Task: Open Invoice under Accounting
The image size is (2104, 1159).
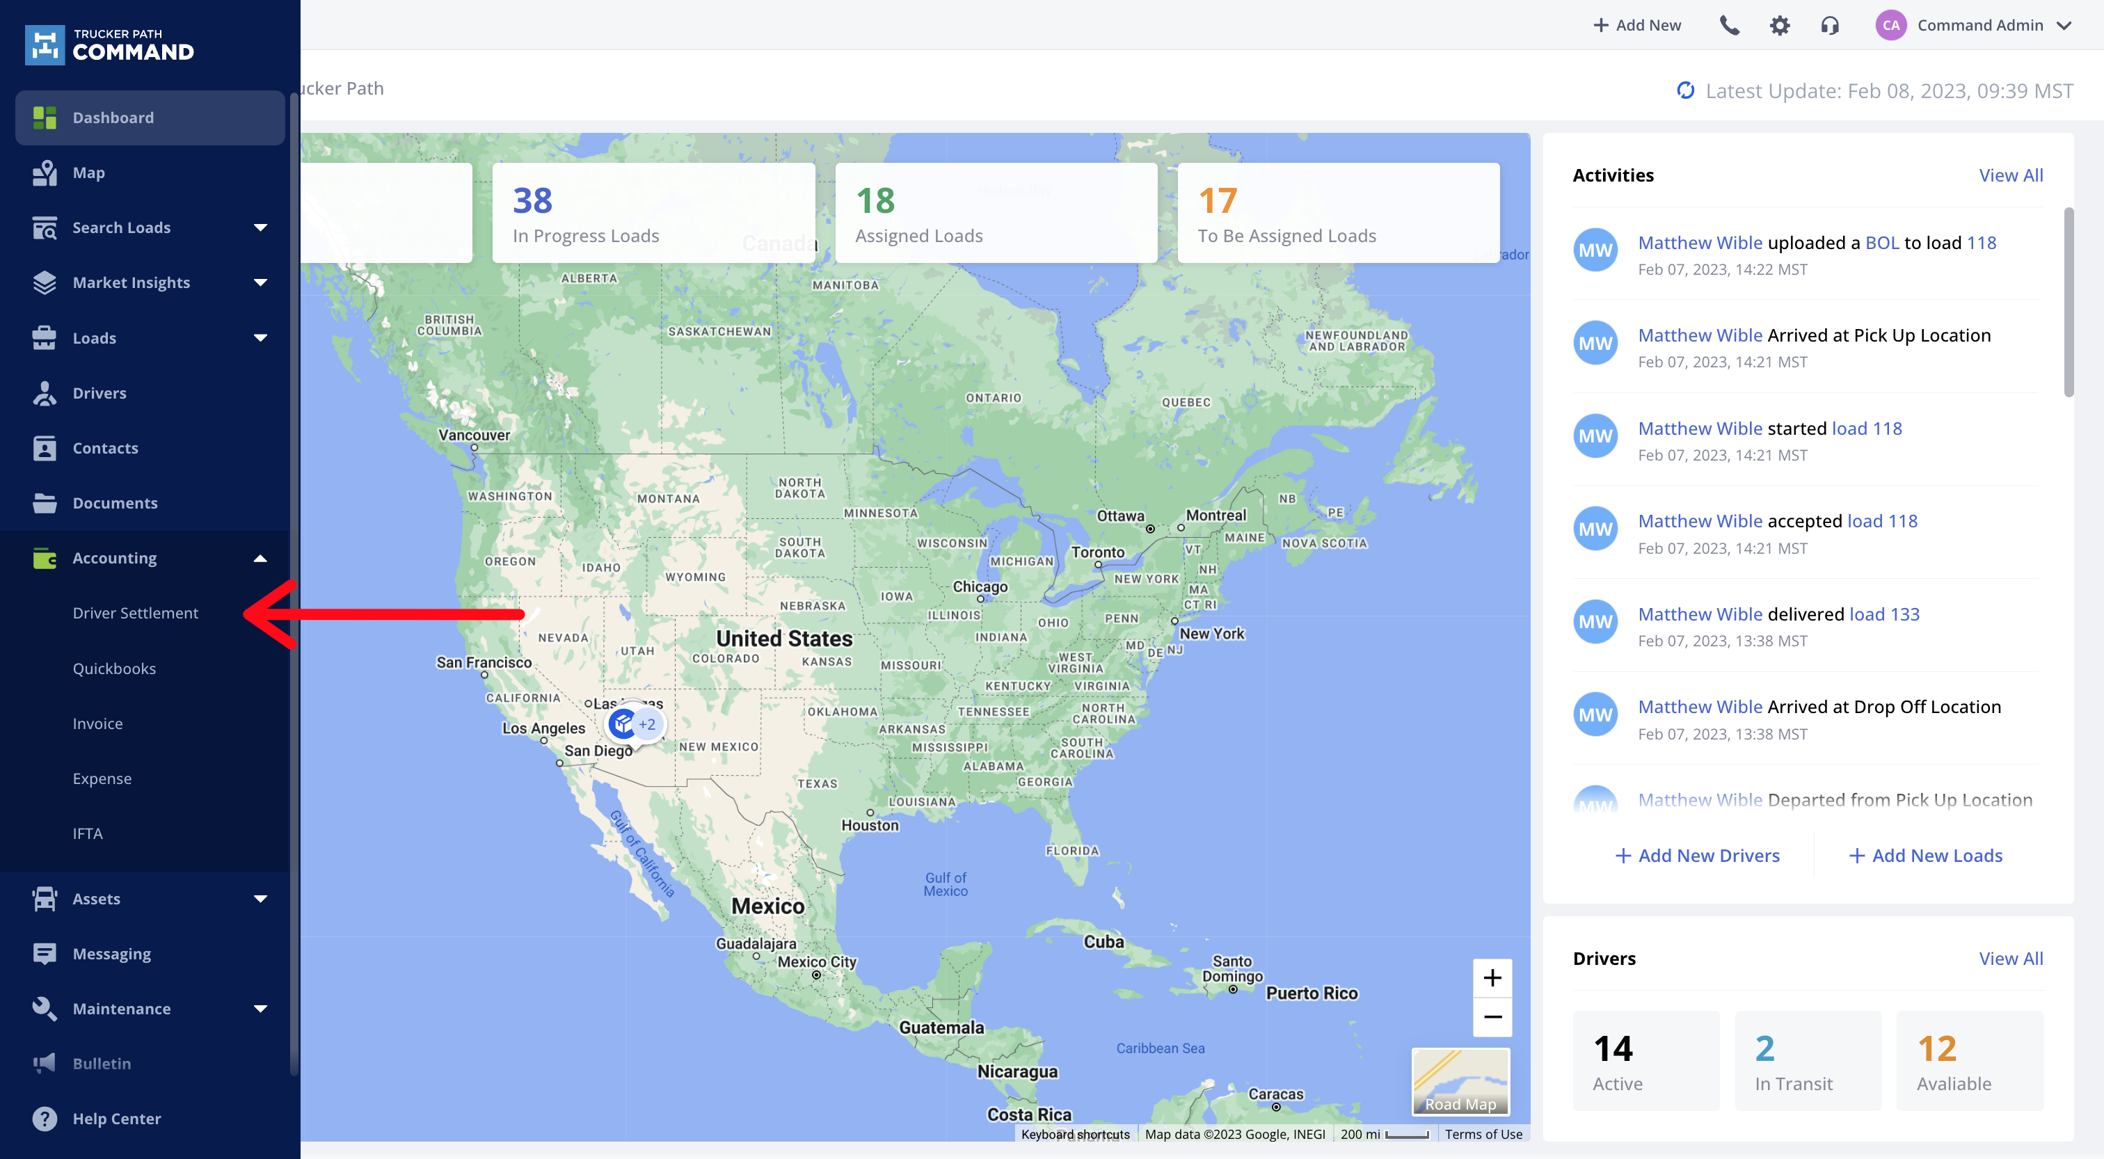Action: click(98, 724)
